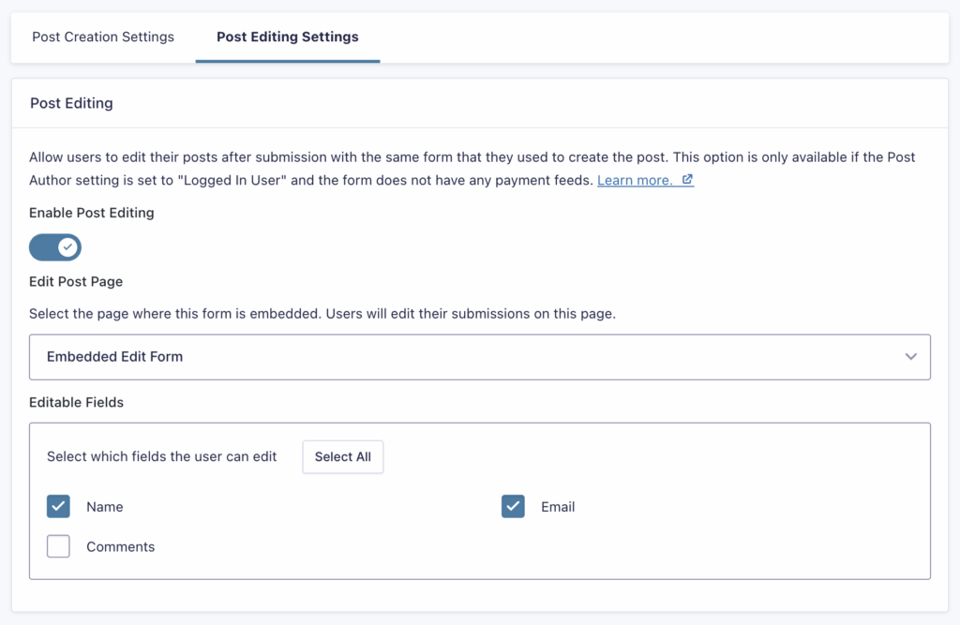Image resolution: width=960 pixels, height=625 pixels.
Task: Click the checkmark icon in the Name checkbox
Action: click(x=58, y=506)
